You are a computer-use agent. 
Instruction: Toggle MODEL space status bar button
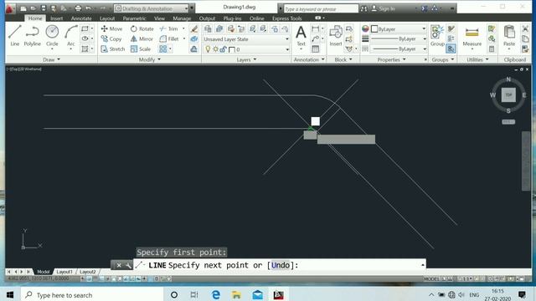point(431,278)
